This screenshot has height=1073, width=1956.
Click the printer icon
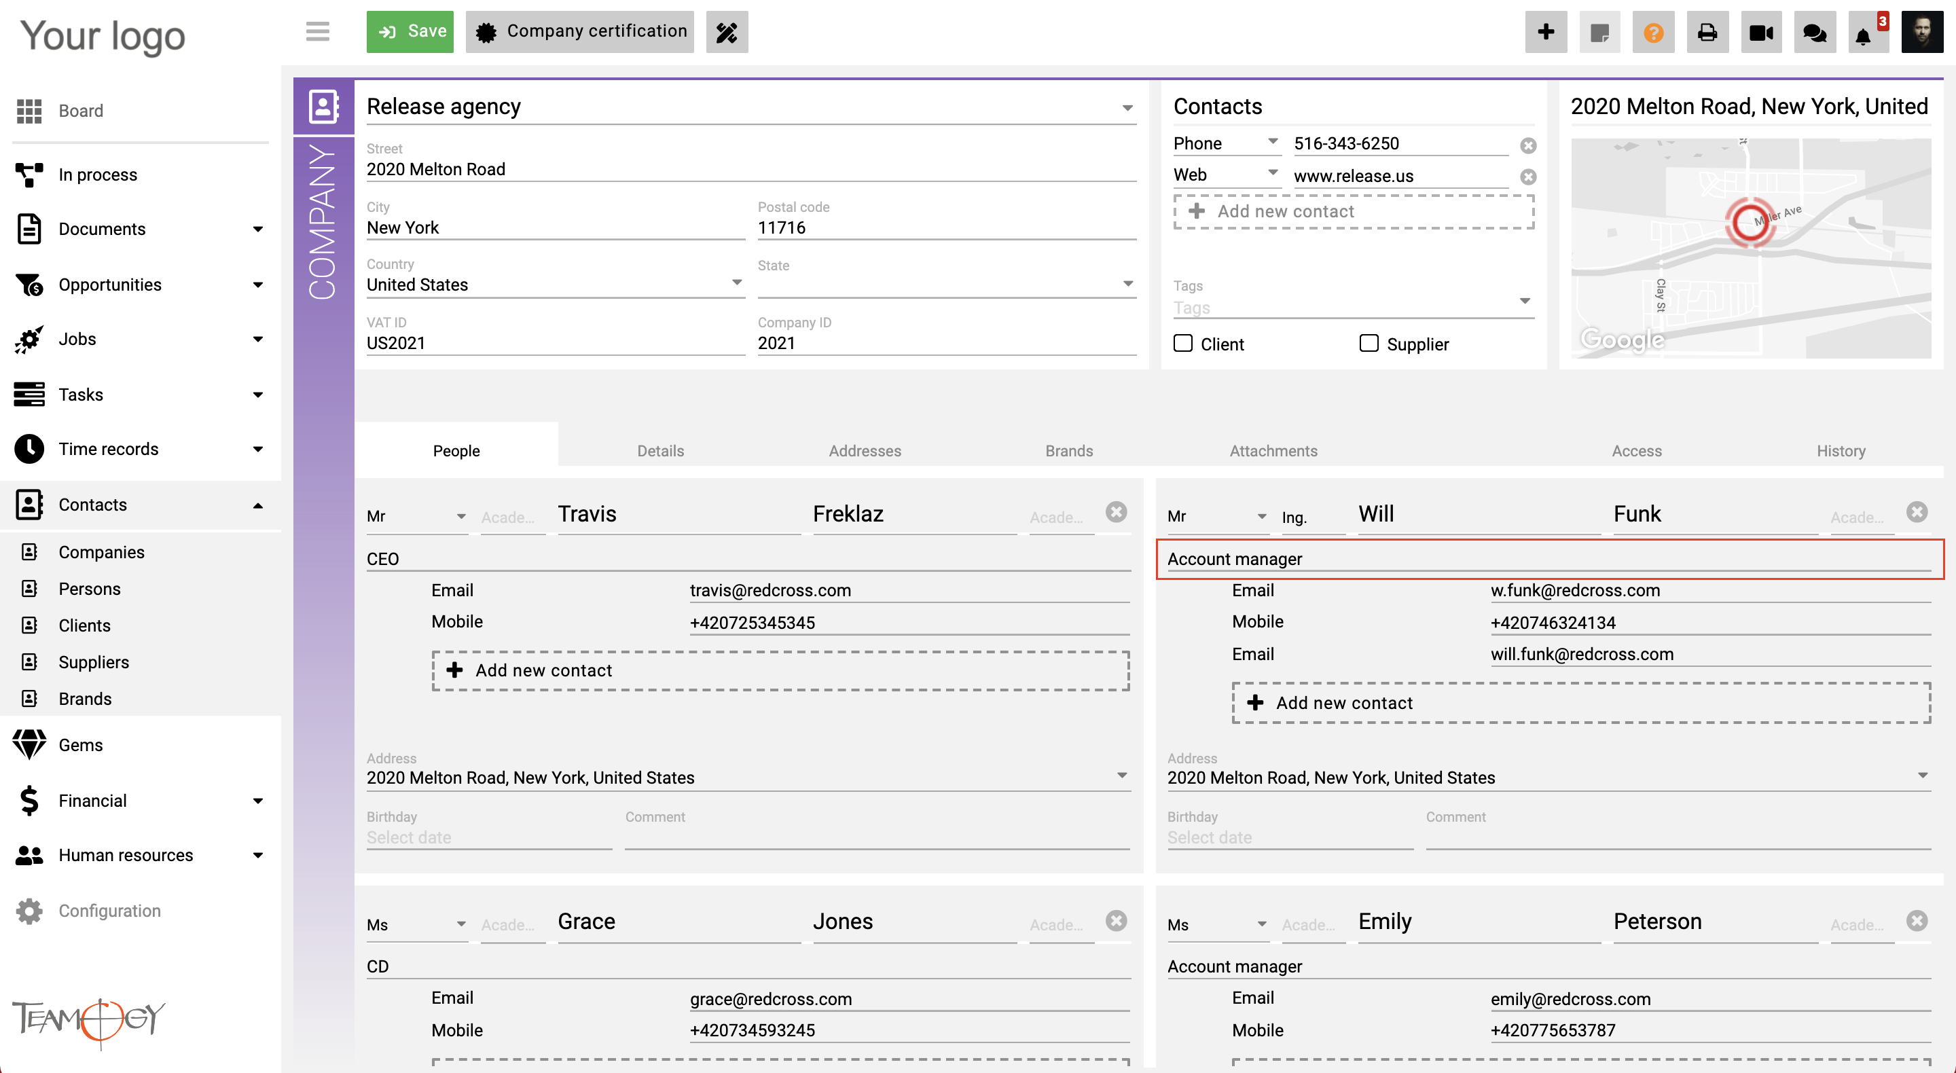(x=1707, y=32)
